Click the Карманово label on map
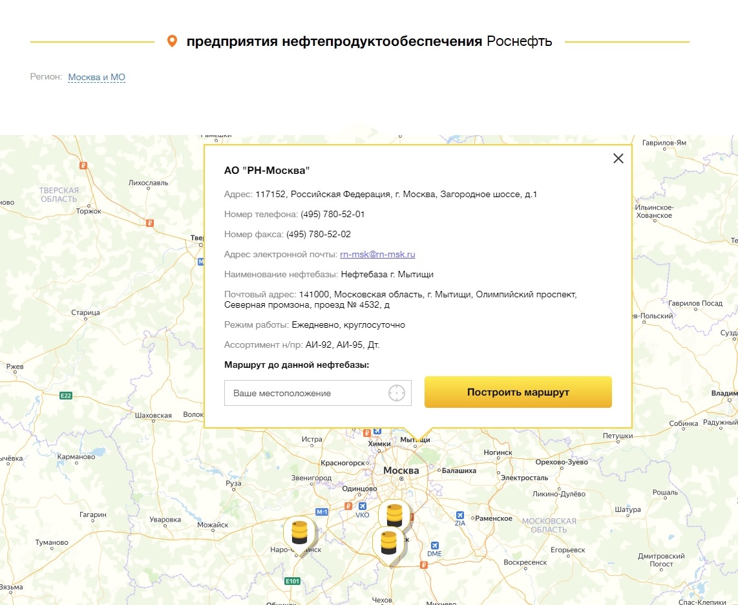The width and height of the screenshot is (738, 605). click(76, 456)
